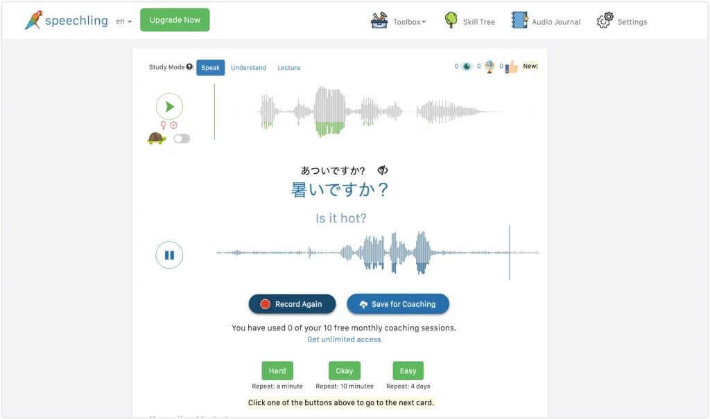
Task: Toggle hiragana reading visibility icon
Action: 383,170
